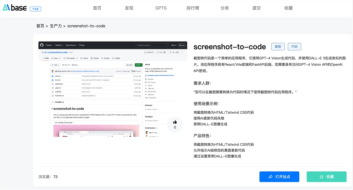Go to the 发现 nav item
Image resolution: width=353 pixels, height=190 pixels.
click(129, 8)
